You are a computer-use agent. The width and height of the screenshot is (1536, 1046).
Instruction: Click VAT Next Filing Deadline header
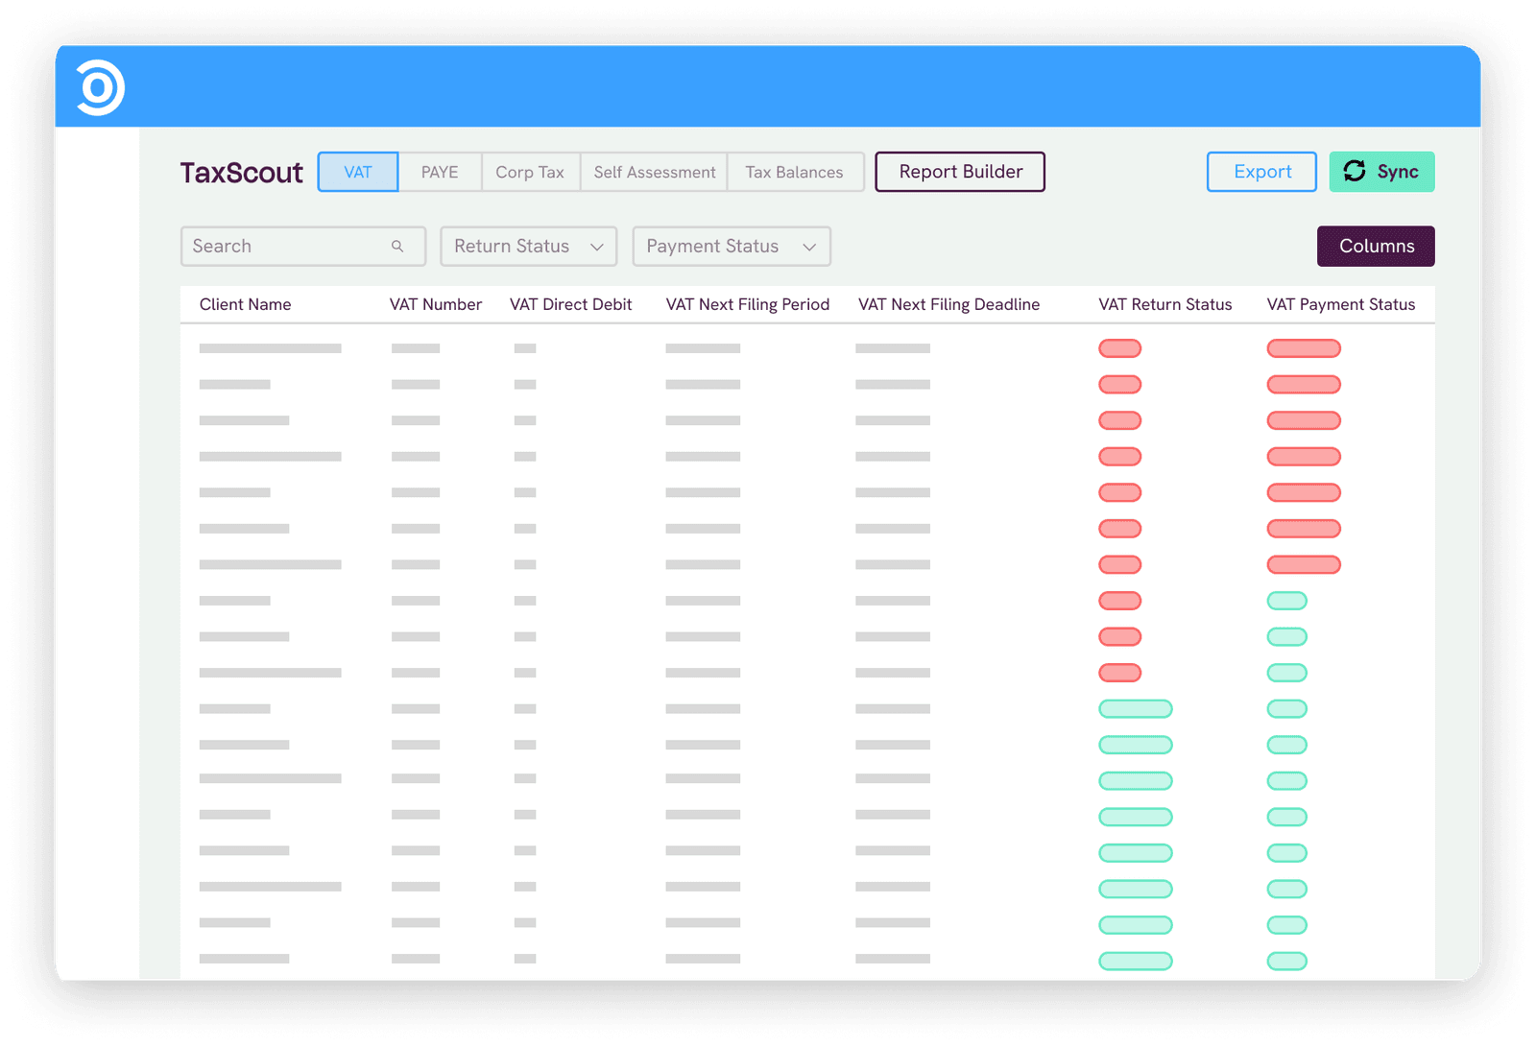948,304
